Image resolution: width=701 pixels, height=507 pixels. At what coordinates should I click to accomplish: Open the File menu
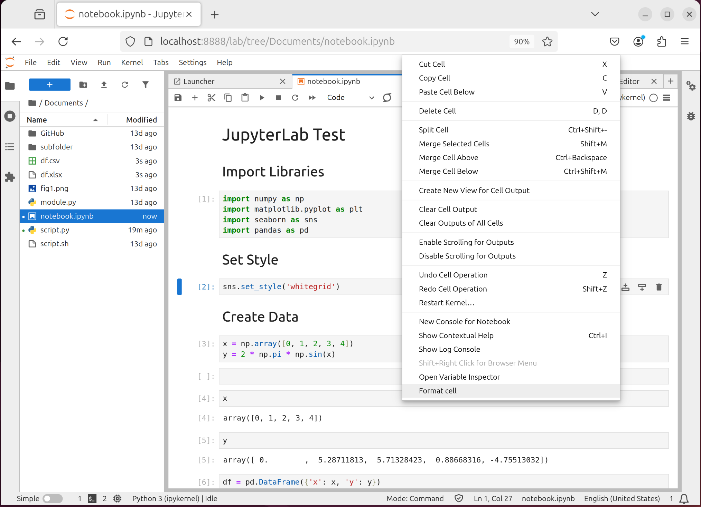point(30,62)
